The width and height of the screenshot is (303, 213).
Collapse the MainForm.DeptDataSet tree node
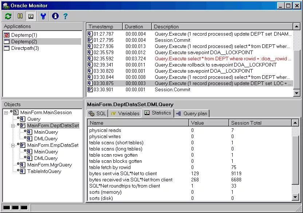(x=13, y=126)
